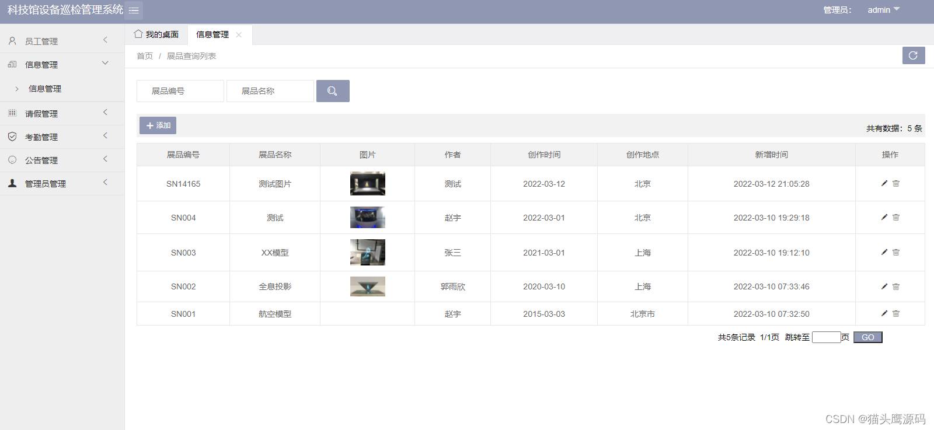Open the SN14165 exhibit thumbnail image
The image size is (934, 430).
click(367, 183)
